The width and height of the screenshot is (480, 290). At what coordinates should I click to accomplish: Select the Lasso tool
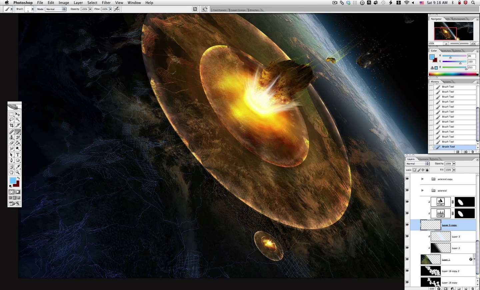pyautogui.click(x=11, y=120)
